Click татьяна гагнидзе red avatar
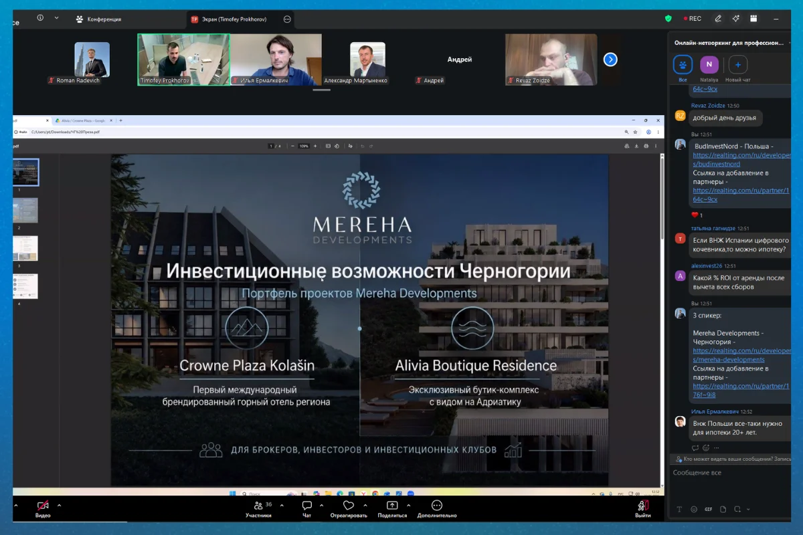803x535 pixels. [x=680, y=238]
